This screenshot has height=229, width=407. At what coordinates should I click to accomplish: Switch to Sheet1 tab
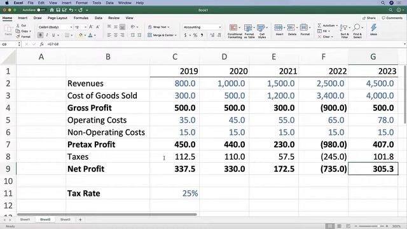click(25, 219)
